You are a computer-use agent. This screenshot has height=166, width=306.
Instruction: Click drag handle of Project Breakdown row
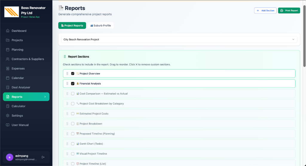[67, 124]
